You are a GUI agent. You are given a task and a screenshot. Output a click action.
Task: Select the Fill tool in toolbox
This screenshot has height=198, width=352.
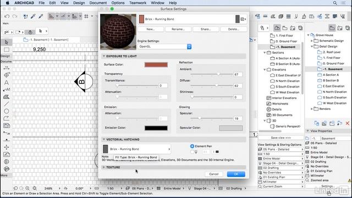[x=7, y=97]
